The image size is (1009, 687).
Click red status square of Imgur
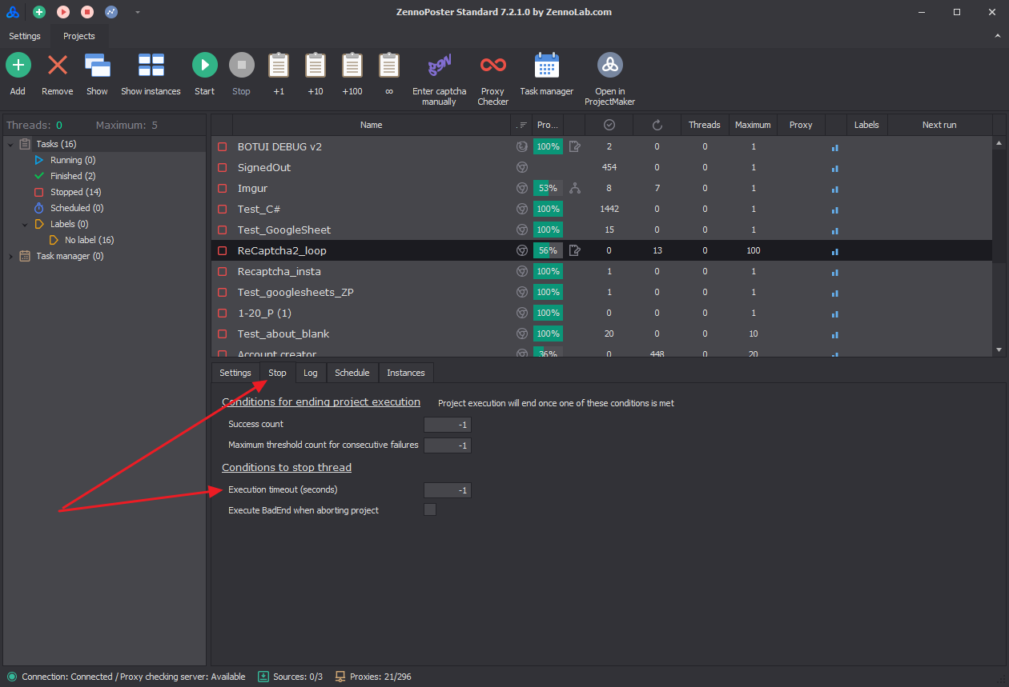[223, 189]
